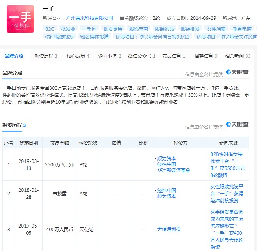Click date cell 2018-01-28
Viewport: 257px width, 251px height.
click(x=29, y=193)
